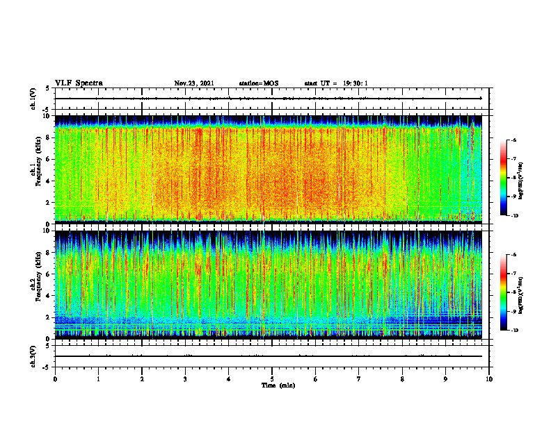Viewport: 551px width, 425px height.
Task: Click time axis tick label '9'
Action: [x=445, y=379]
